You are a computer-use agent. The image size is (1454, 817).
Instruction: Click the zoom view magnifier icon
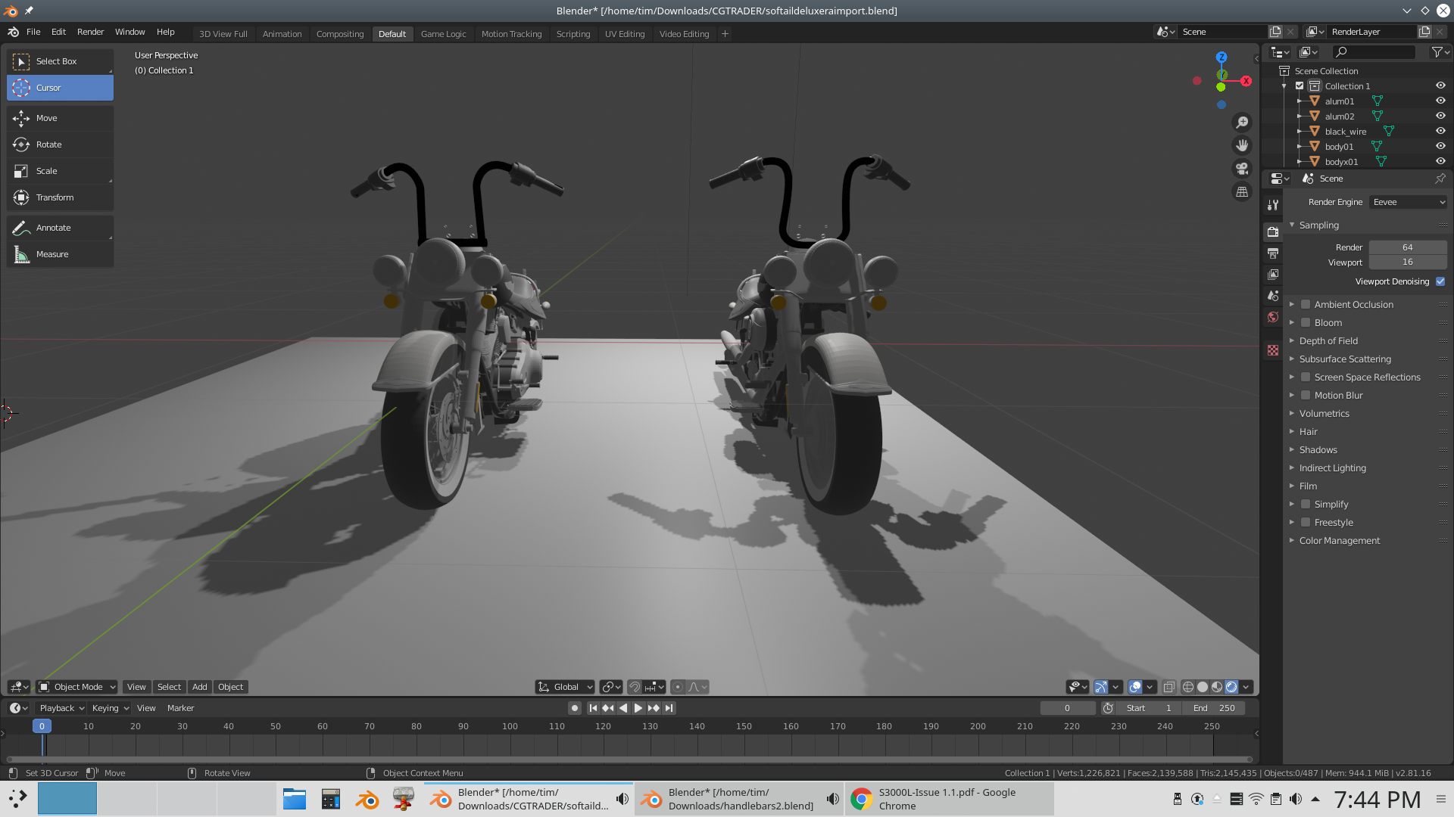click(x=1242, y=122)
